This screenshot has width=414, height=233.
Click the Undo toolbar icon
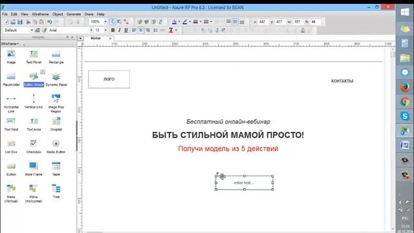coord(49,22)
